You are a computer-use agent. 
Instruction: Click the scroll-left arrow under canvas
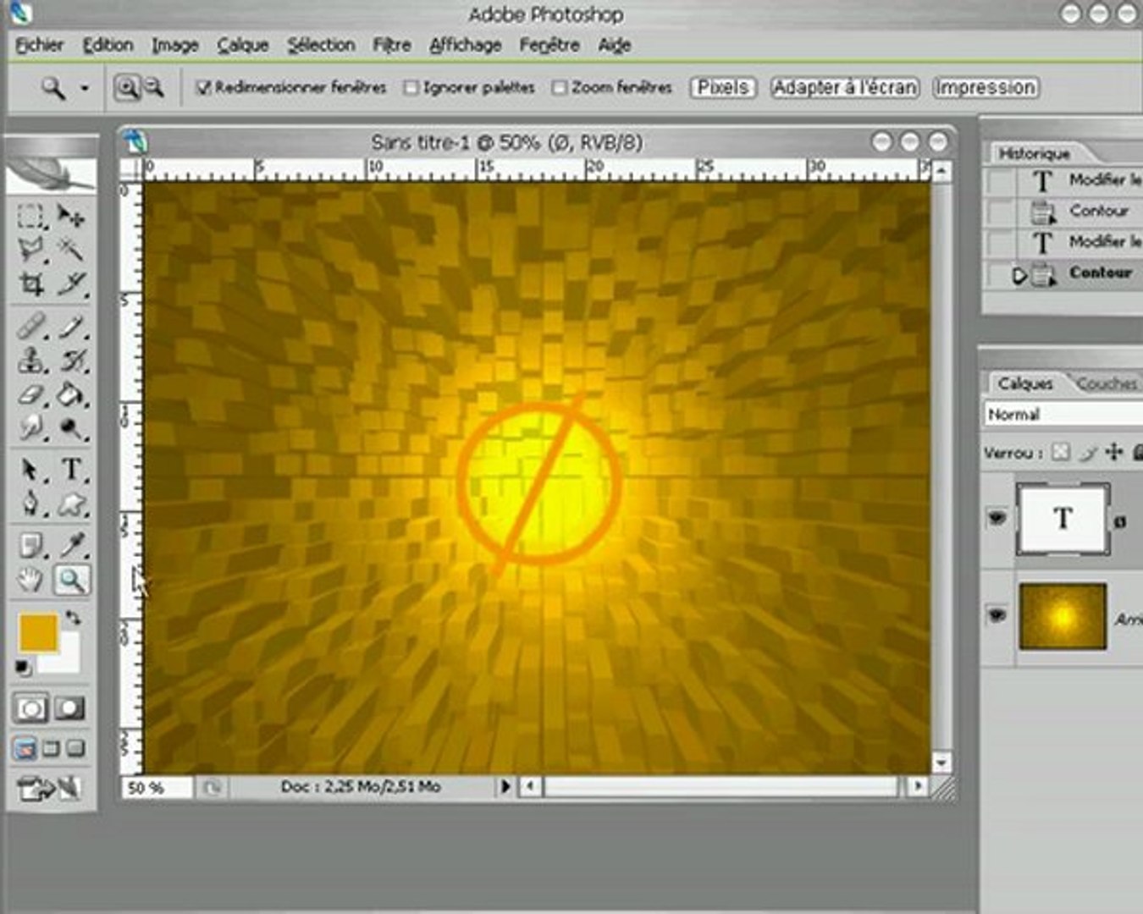click(x=530, y=786)
